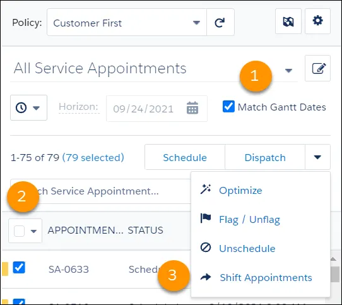
Task: Sort by the APPOINTMEN... column header
Action: pyautogui.click(x=86, y=230)
